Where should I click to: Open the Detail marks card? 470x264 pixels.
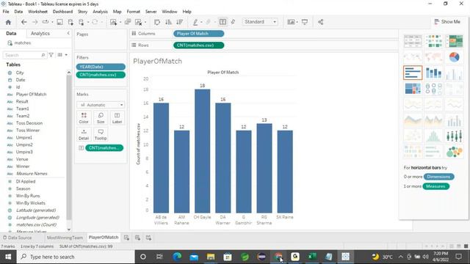point(84,134)
